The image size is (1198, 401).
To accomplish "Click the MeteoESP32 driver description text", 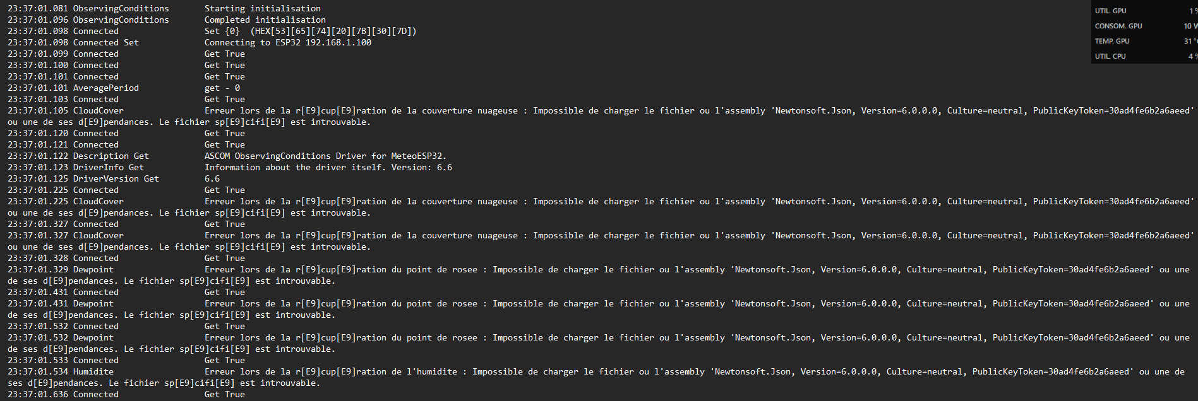I will (325, 156).
